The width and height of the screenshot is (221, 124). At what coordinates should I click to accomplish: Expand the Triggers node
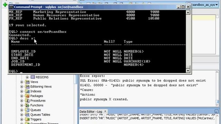click(x=22, y=120)
